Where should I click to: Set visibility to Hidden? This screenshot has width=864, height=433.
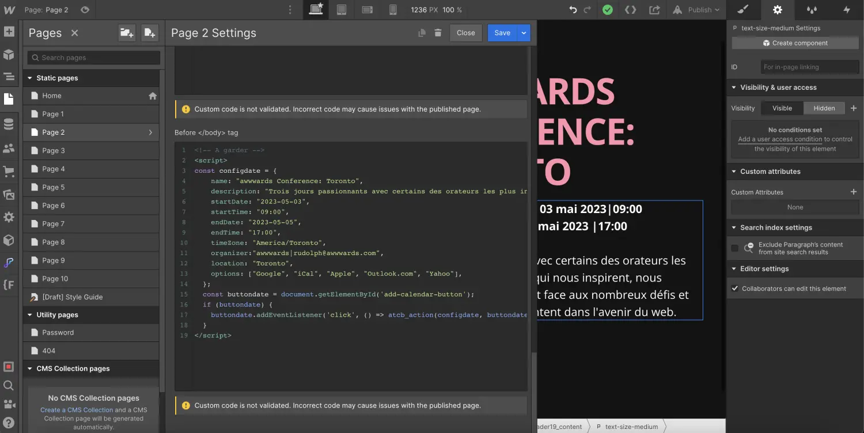[824, 108]
